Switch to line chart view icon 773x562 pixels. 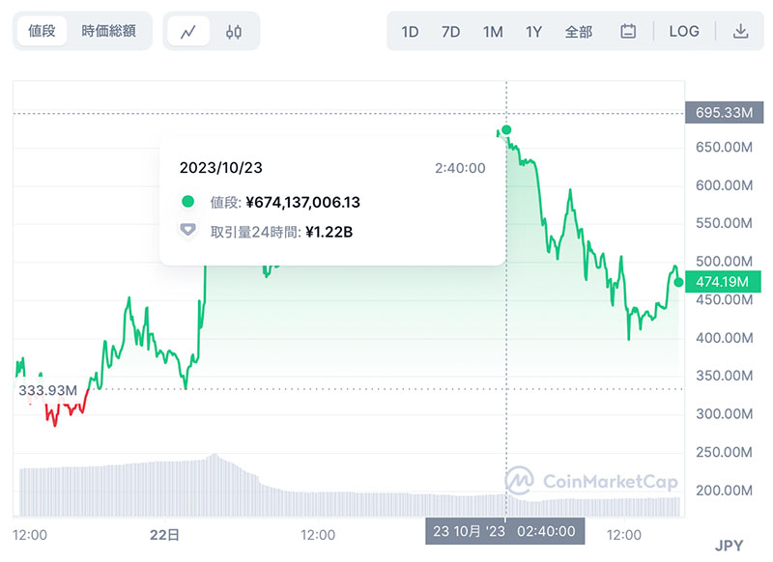click(187, 32)
